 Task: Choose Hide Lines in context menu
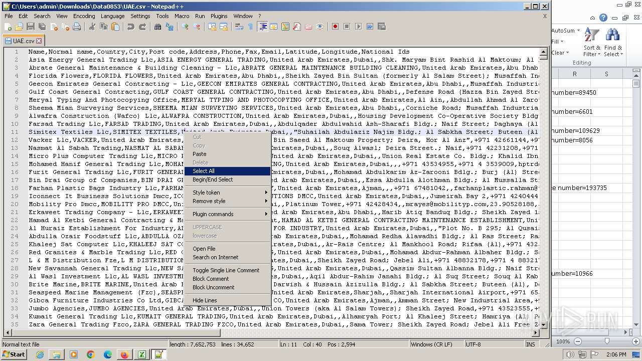coord(228,300)
